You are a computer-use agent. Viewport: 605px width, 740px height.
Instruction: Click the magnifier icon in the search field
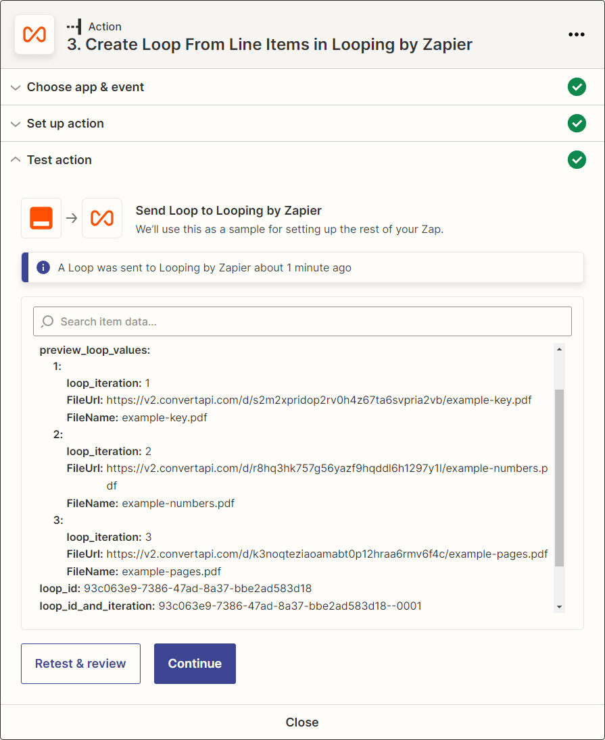pos(47,321)
